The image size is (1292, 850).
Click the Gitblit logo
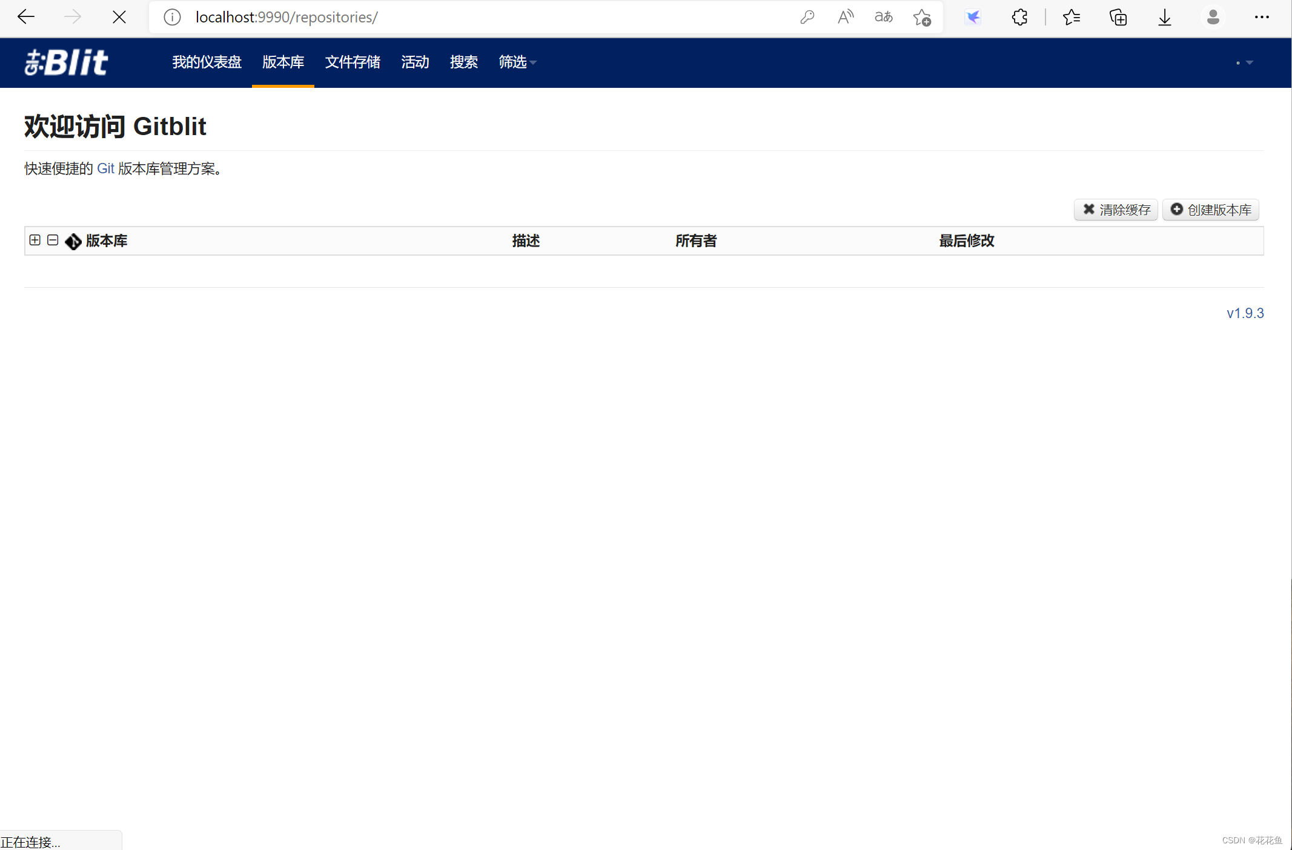tap(66, 62)
